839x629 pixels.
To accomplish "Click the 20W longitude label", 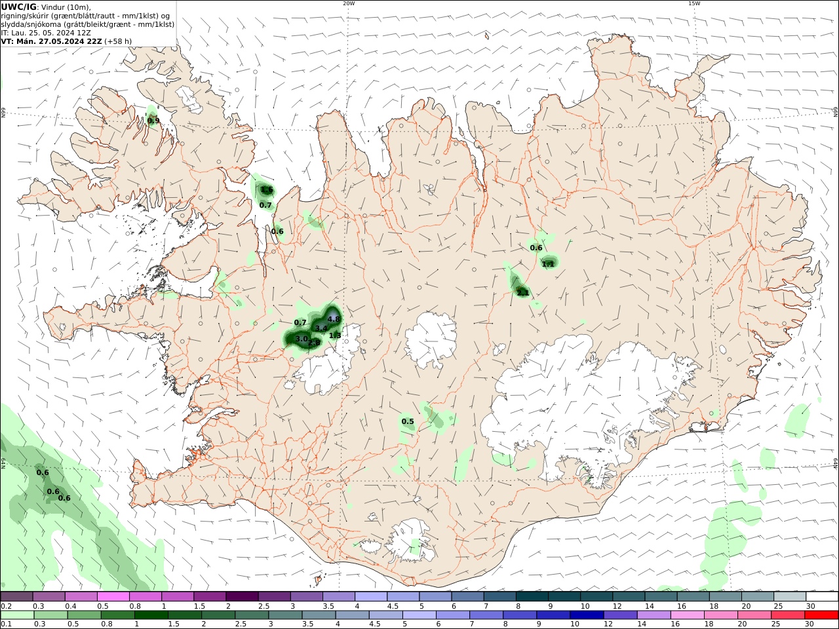I will 349,3.
